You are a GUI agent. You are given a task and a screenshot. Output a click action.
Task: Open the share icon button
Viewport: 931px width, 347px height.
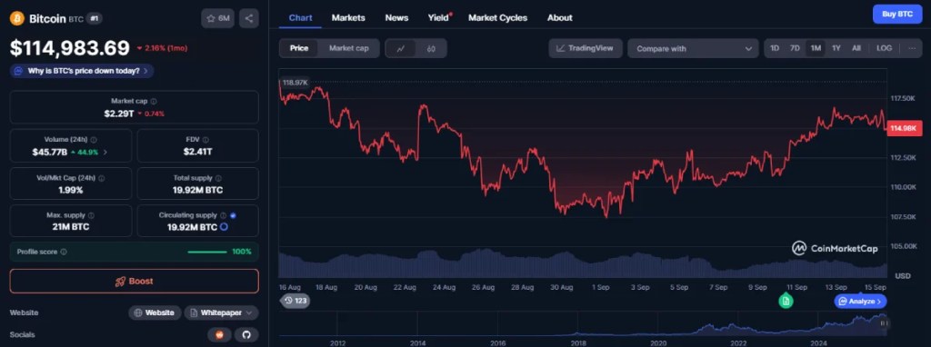tap(249, 18)
